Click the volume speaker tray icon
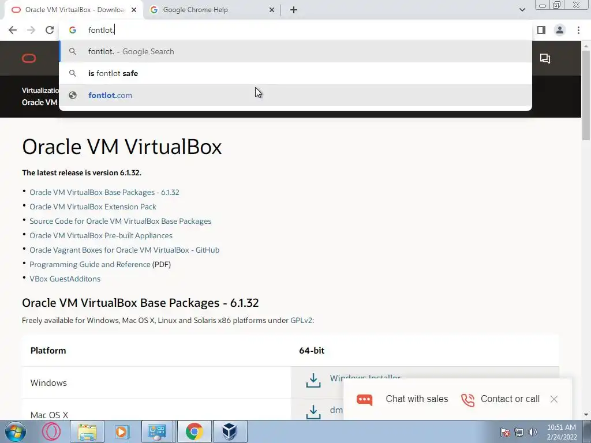The image size is (591, 443). tap(532, 432)
